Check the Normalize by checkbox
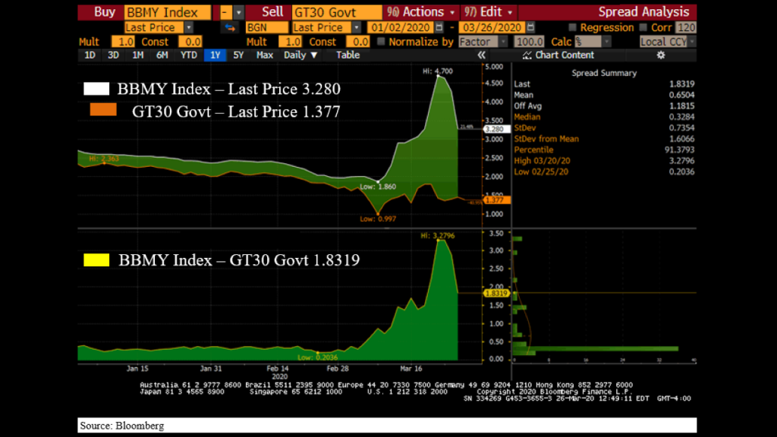777x437 pixels. pyautogui.click(x=381, y=42)
